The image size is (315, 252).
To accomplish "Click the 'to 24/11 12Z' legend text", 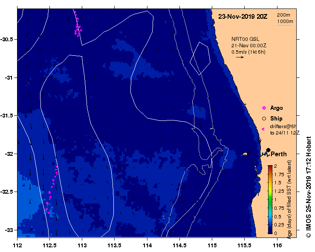I will [285, 133].
